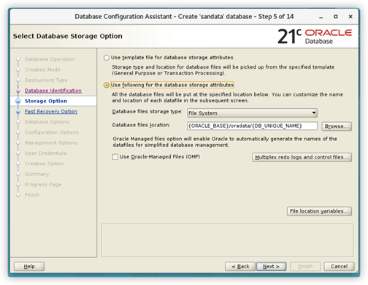Click the Help button
The image size is (368, 285).
click(29, 267)
